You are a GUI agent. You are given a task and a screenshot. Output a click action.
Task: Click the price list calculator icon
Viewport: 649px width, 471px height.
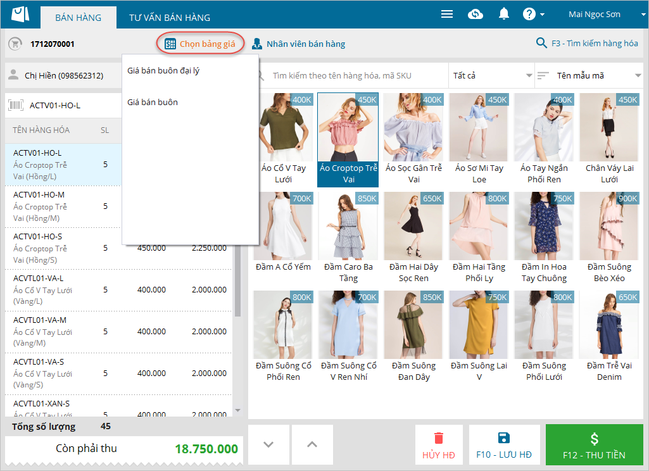click(170, 44)
